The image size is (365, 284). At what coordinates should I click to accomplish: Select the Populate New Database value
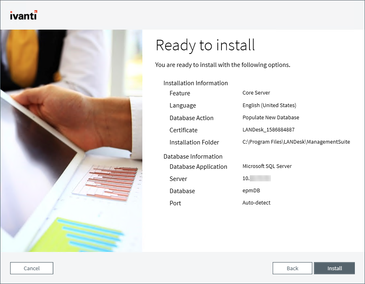tap(271, 117)
